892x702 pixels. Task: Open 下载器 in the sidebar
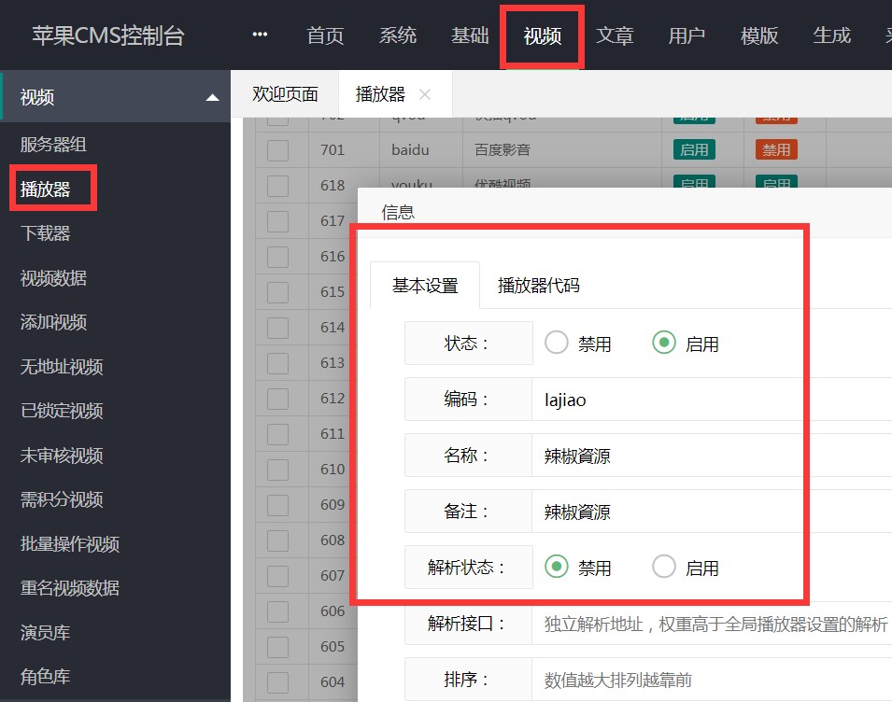click(x=45, y=233)
